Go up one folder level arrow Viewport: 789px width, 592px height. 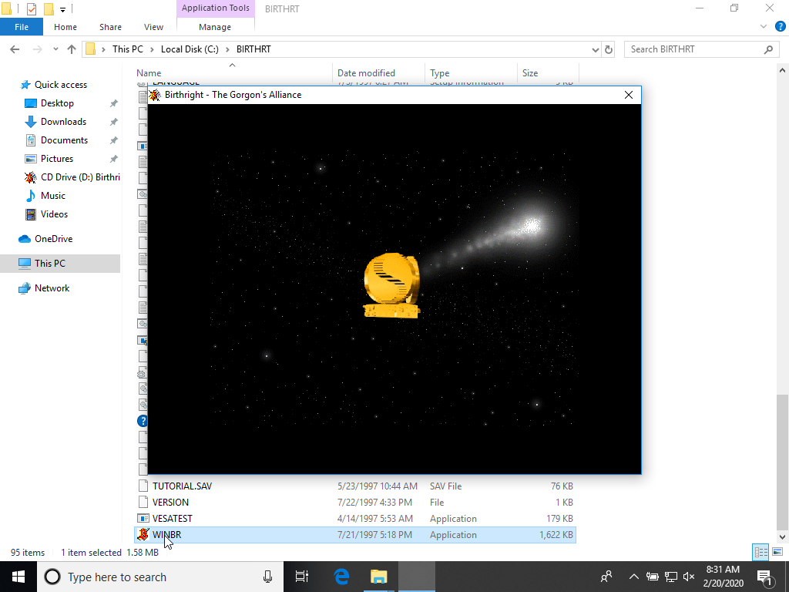coord(72,49)
